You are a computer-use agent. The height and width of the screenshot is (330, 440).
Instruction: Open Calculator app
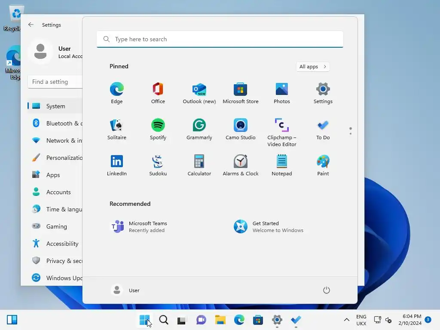199,165
